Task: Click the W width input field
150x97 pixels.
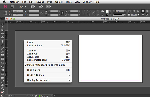Action: tap(34, 11)
